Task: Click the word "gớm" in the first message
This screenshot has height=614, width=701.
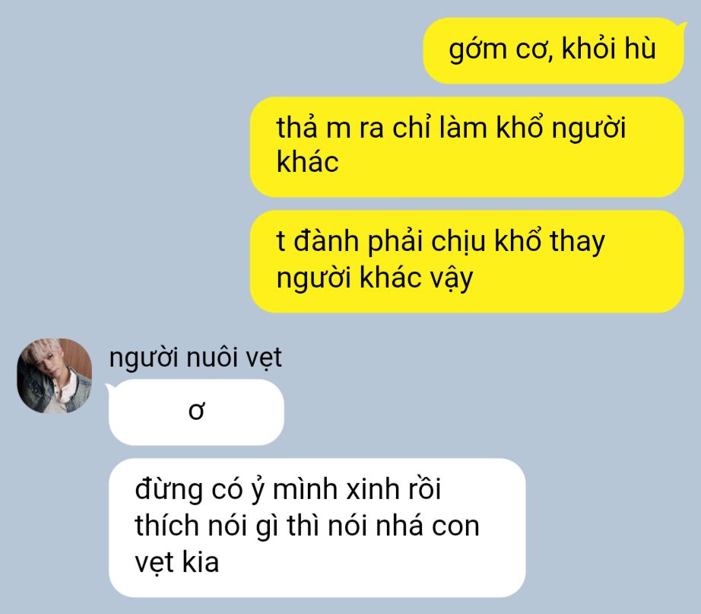Action: point(477,49)
